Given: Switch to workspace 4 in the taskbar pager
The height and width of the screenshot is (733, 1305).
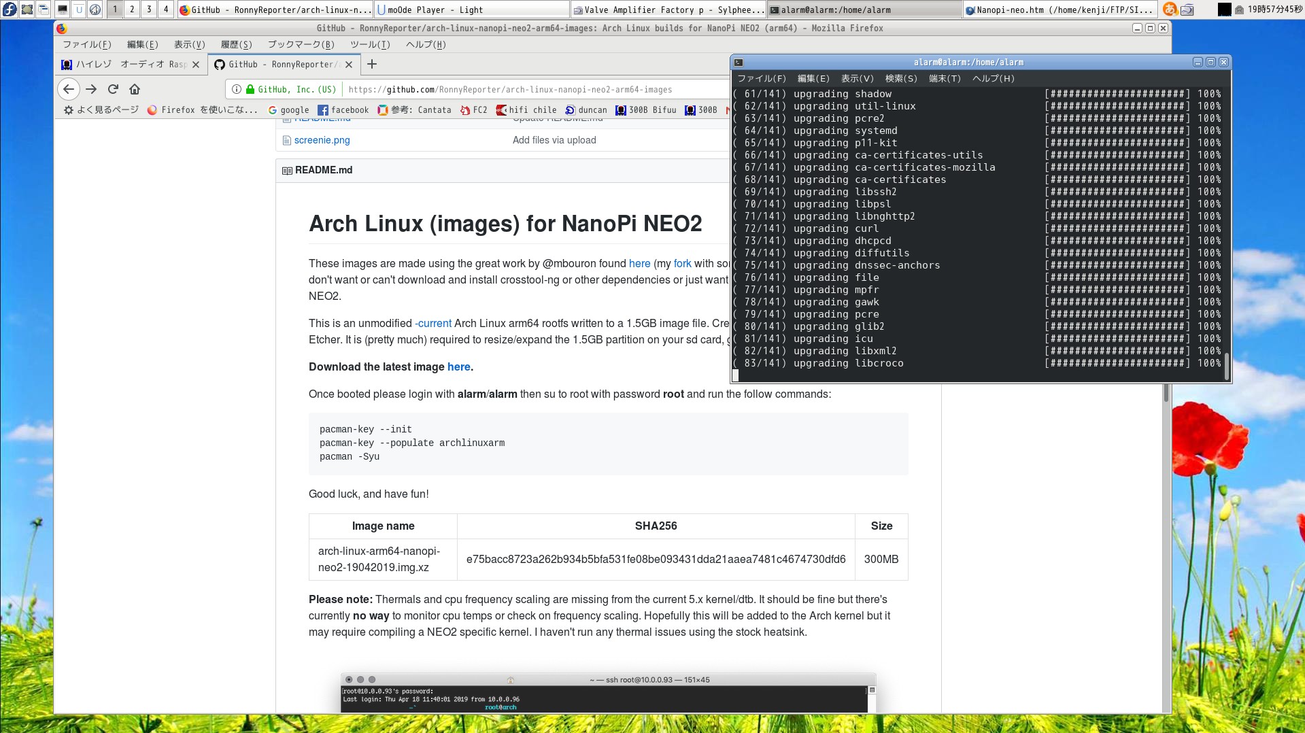Looking at the screenshot, I should (x=165, y=10).
